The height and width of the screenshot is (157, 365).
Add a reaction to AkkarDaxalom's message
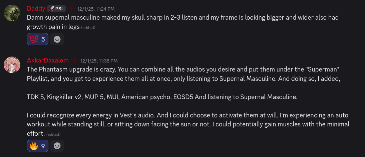pos(57,146)
